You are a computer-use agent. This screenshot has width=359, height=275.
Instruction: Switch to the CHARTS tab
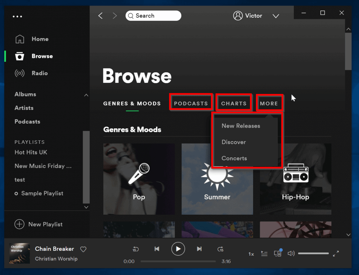(x=233, y=103)
